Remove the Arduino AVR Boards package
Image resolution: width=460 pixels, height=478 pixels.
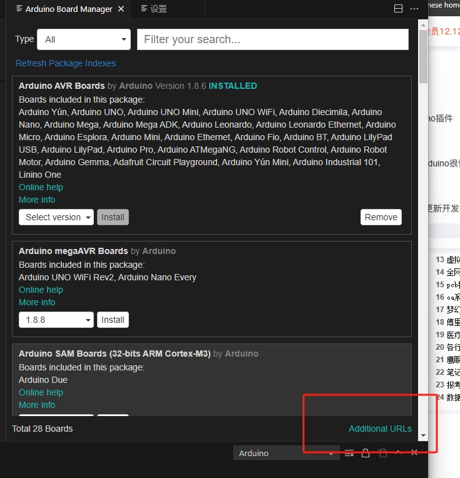coord(381,217)
